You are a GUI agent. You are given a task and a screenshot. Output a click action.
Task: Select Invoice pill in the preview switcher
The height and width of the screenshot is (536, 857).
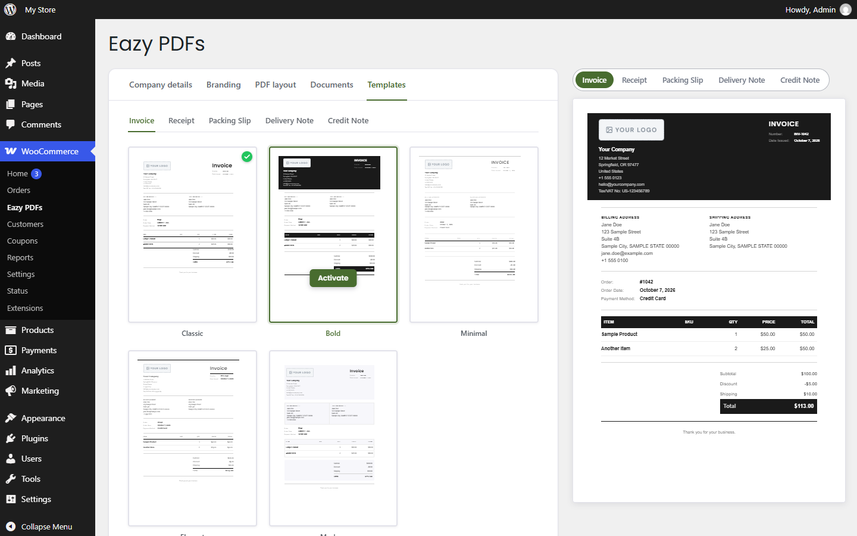tap(595, 80)
